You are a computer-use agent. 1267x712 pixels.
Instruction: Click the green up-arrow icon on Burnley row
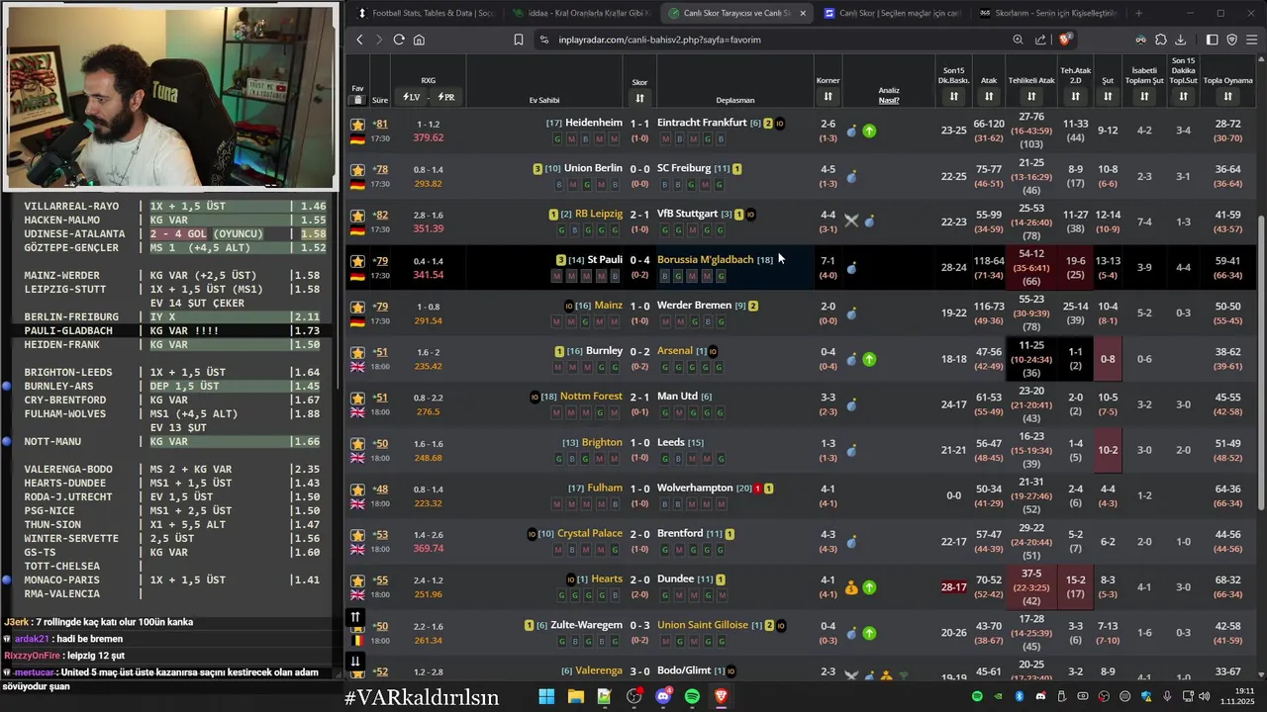869,359
